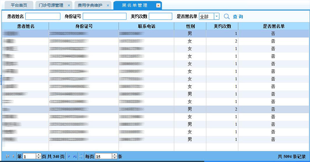Viewport: 310px width, 162px height.
Task: Go to the previous page
Action: tap(13, 156)
